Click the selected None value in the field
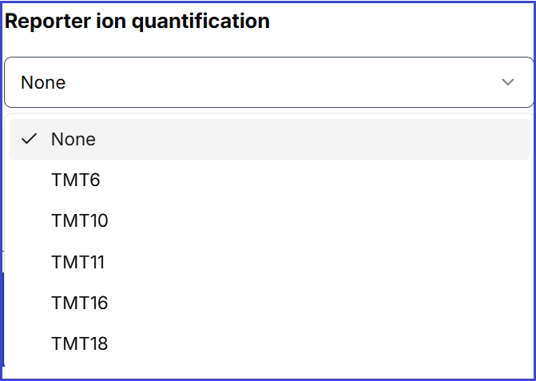 [43, 82]
